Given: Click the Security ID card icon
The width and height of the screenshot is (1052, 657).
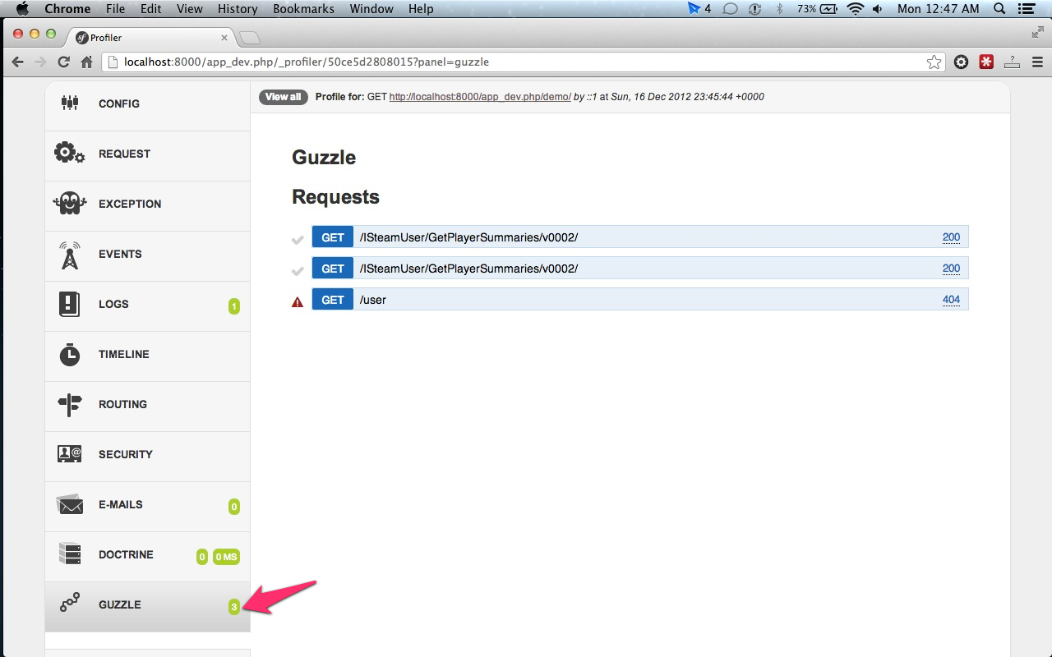Looking at the screenshot, I should (70, 453).
